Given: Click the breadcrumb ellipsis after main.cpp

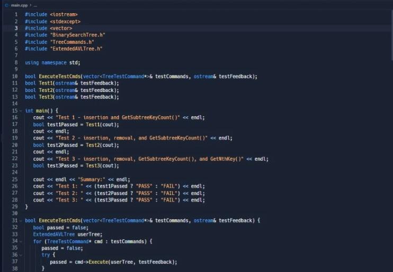Looking at the screenshot, I should pyautogui.click(x=35, y=5).
